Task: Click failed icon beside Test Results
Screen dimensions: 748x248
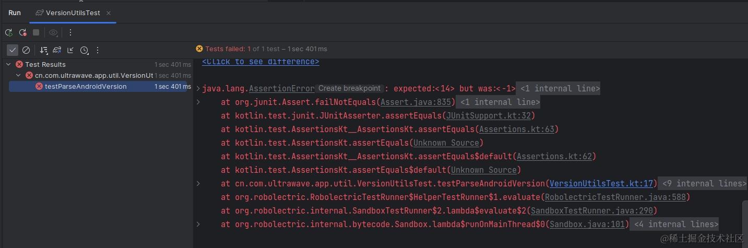Action: click(x=19, y=64)
